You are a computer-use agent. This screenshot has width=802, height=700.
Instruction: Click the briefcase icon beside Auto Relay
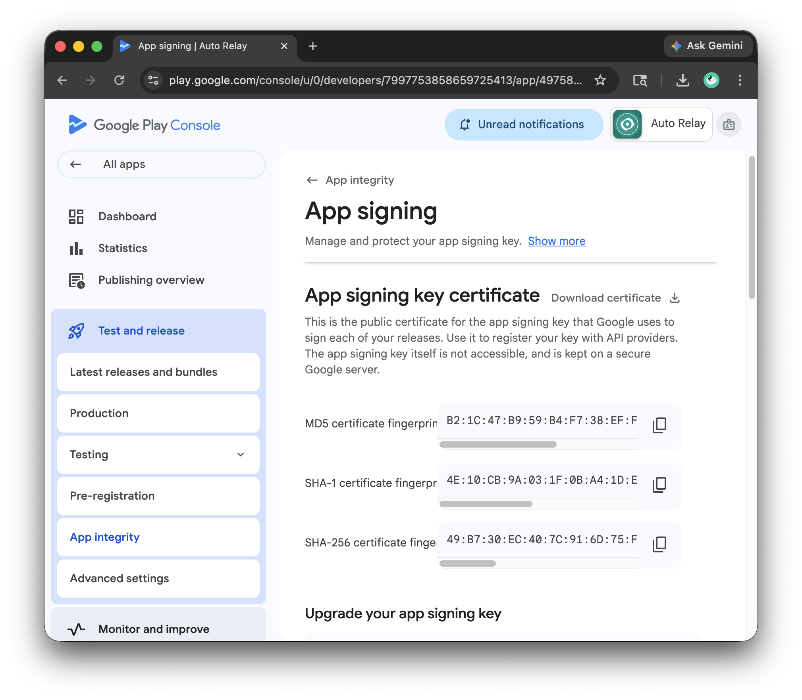(x=729, y=124)
